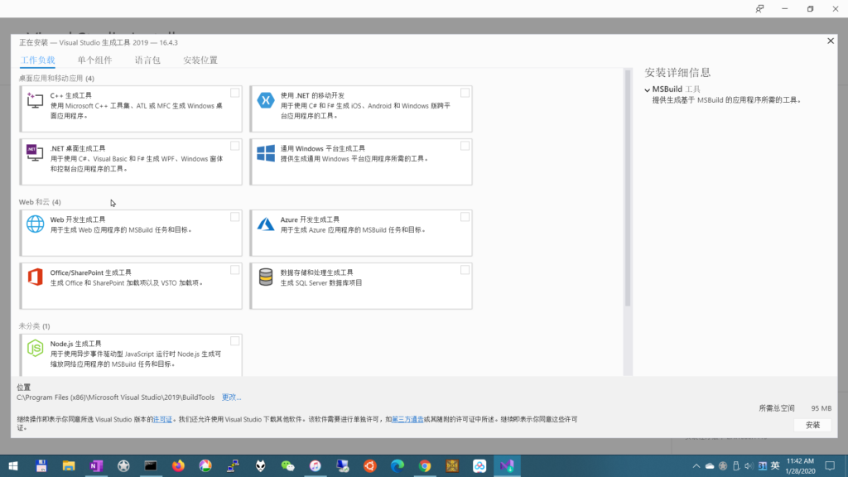Check the C++ 生成工具 workload checkbox
Image resolution: width=848 pixels, height=477 pixels.
pyautogui.click(x=235, y=93)
